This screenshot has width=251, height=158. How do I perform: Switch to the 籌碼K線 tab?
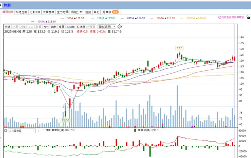coord(8,12)
